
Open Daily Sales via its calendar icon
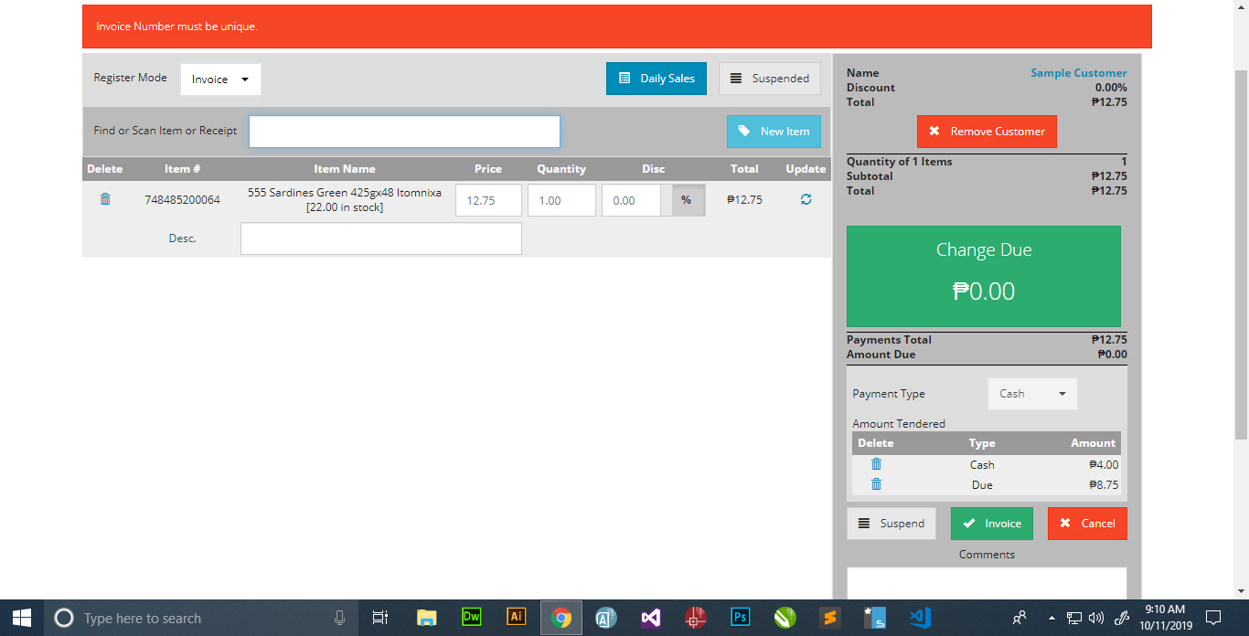[x=624, y=78]
